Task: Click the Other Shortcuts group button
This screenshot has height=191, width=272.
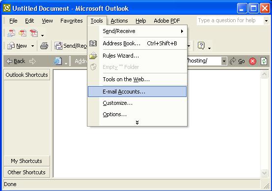Action: 27,172
